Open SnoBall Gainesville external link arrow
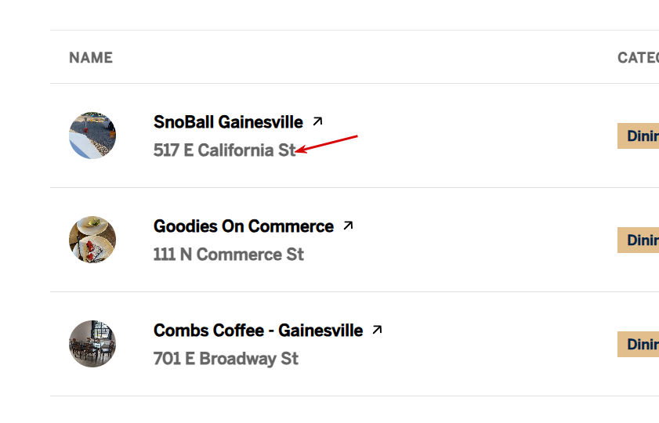Screen dimensions: 659x423 pos(317,121)
